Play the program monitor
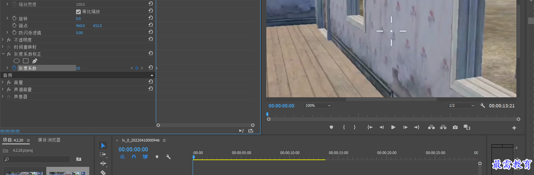This screenshot has height=175, width=534. point(393,127)
